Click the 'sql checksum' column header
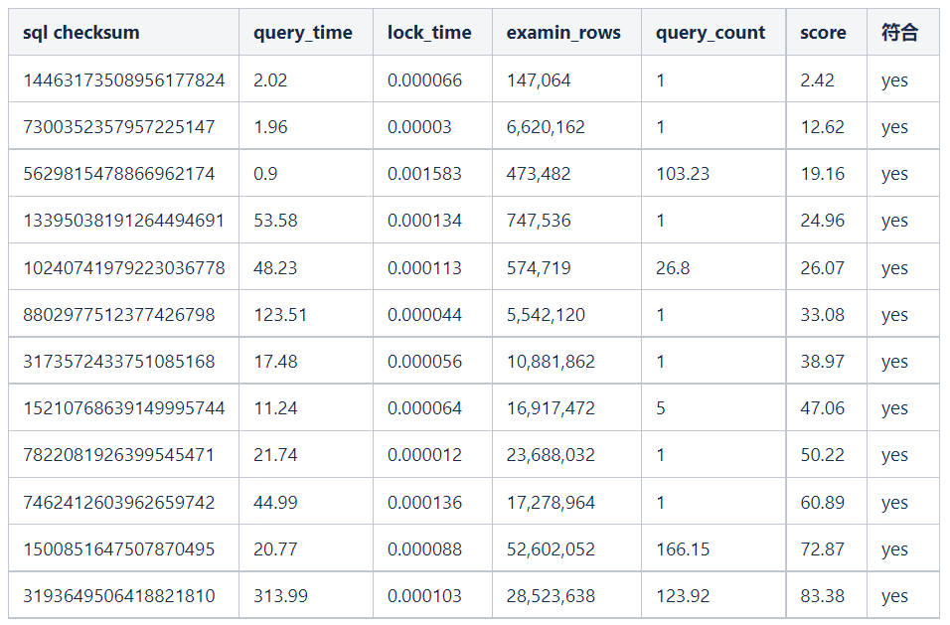Screen dimensions: 950x625 pyautogui.click(x=81, y=32)
